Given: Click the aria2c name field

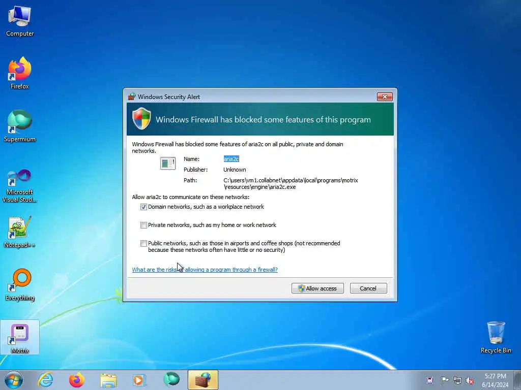Looking at the screenshot, I should [231, 159].
